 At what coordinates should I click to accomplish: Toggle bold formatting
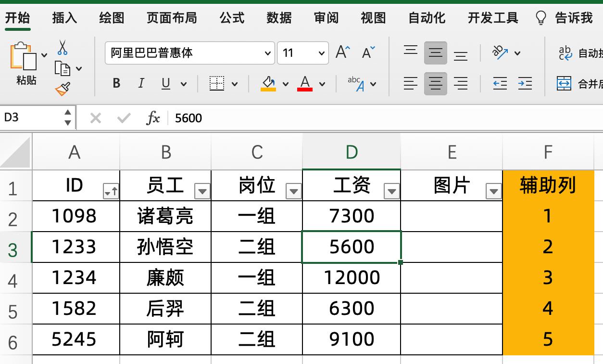click(116, 83)
